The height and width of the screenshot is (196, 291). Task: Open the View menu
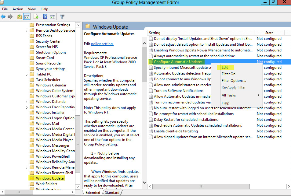click(32, 9)
